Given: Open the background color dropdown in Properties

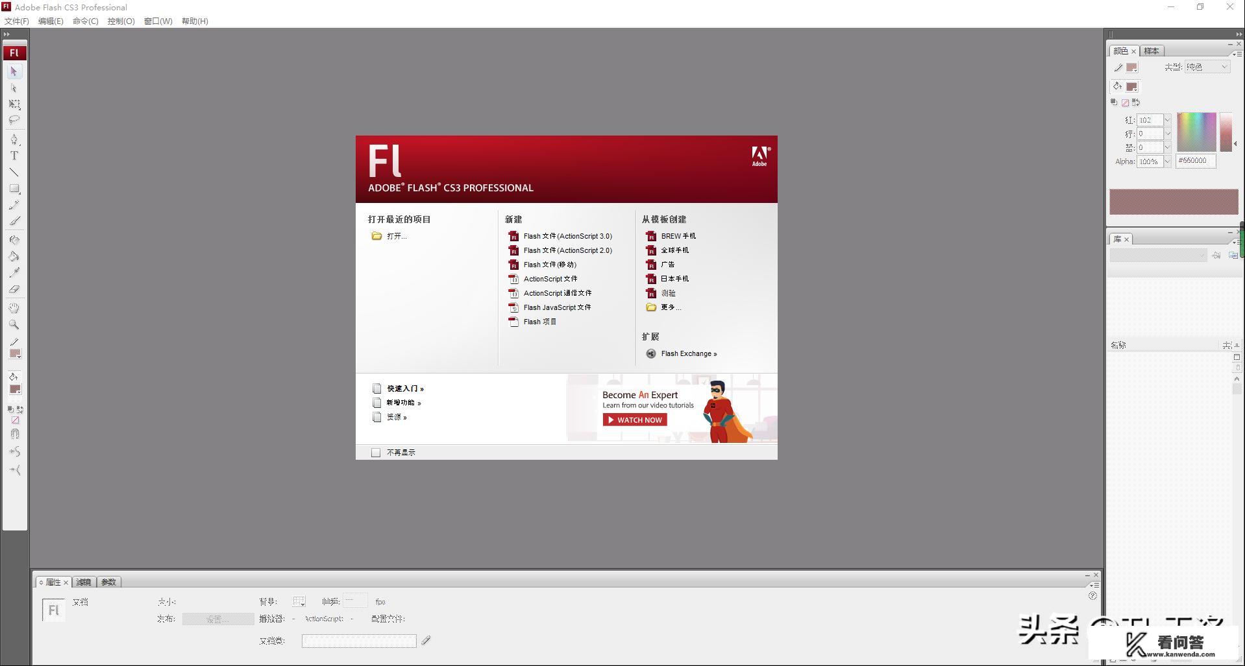Looking at the screenshot, I should point(299,602).
